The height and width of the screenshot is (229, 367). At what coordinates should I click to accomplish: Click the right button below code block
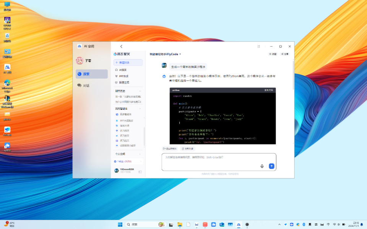187,148
